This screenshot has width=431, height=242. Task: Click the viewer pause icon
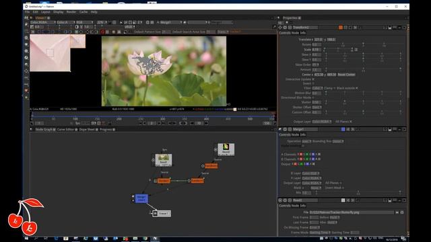coord(152,22)
